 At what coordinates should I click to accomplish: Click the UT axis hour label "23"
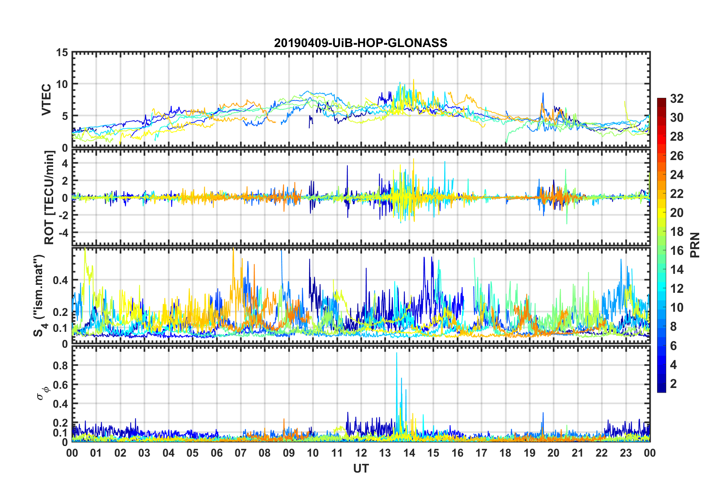coord(626,453)
